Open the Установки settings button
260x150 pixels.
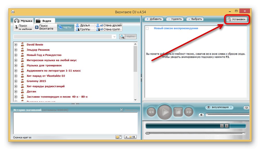(237, 19)
